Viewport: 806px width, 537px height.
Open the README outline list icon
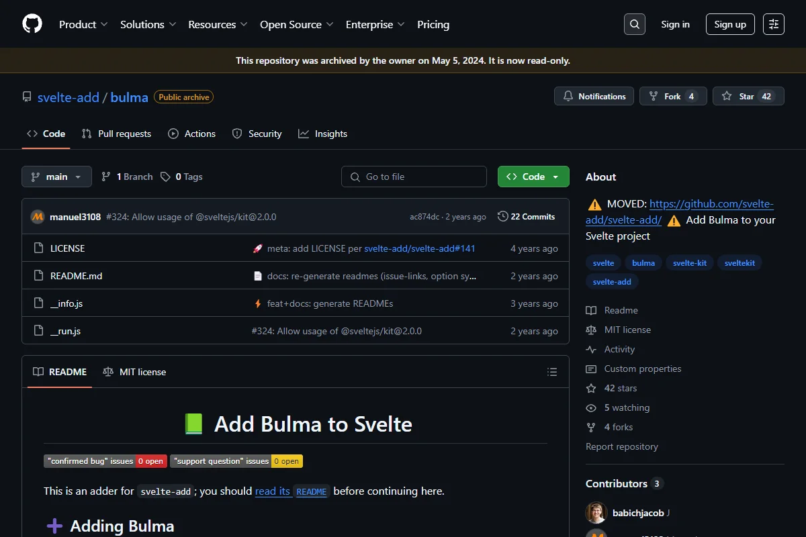[x=552, y=372]
